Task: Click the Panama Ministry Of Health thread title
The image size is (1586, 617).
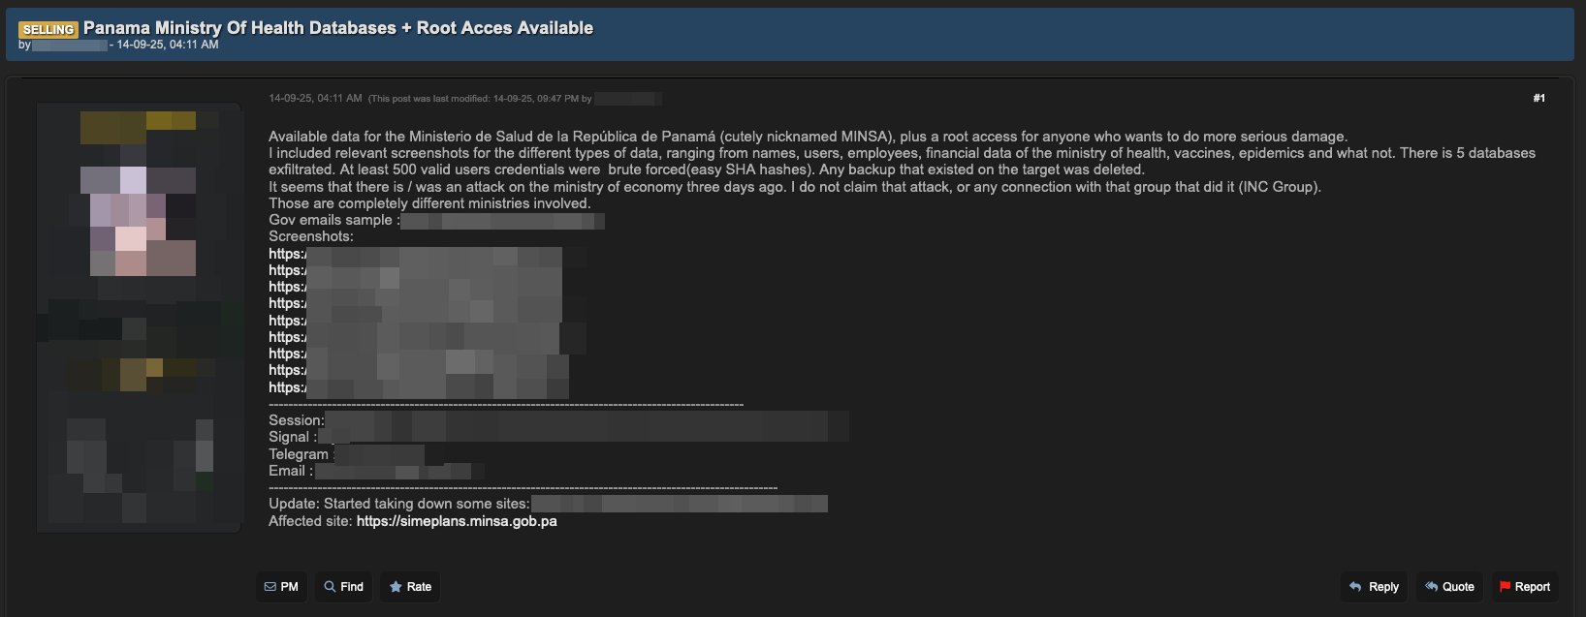Action: (337, 28)
